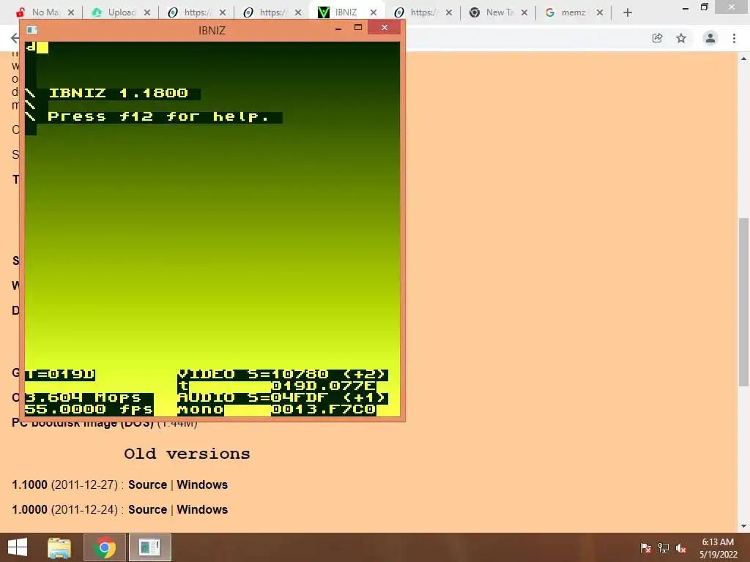Click the 0013.F7C0 audio value
Image resolution: width=750 pixels, height=562 pixels.
(323, 410)
